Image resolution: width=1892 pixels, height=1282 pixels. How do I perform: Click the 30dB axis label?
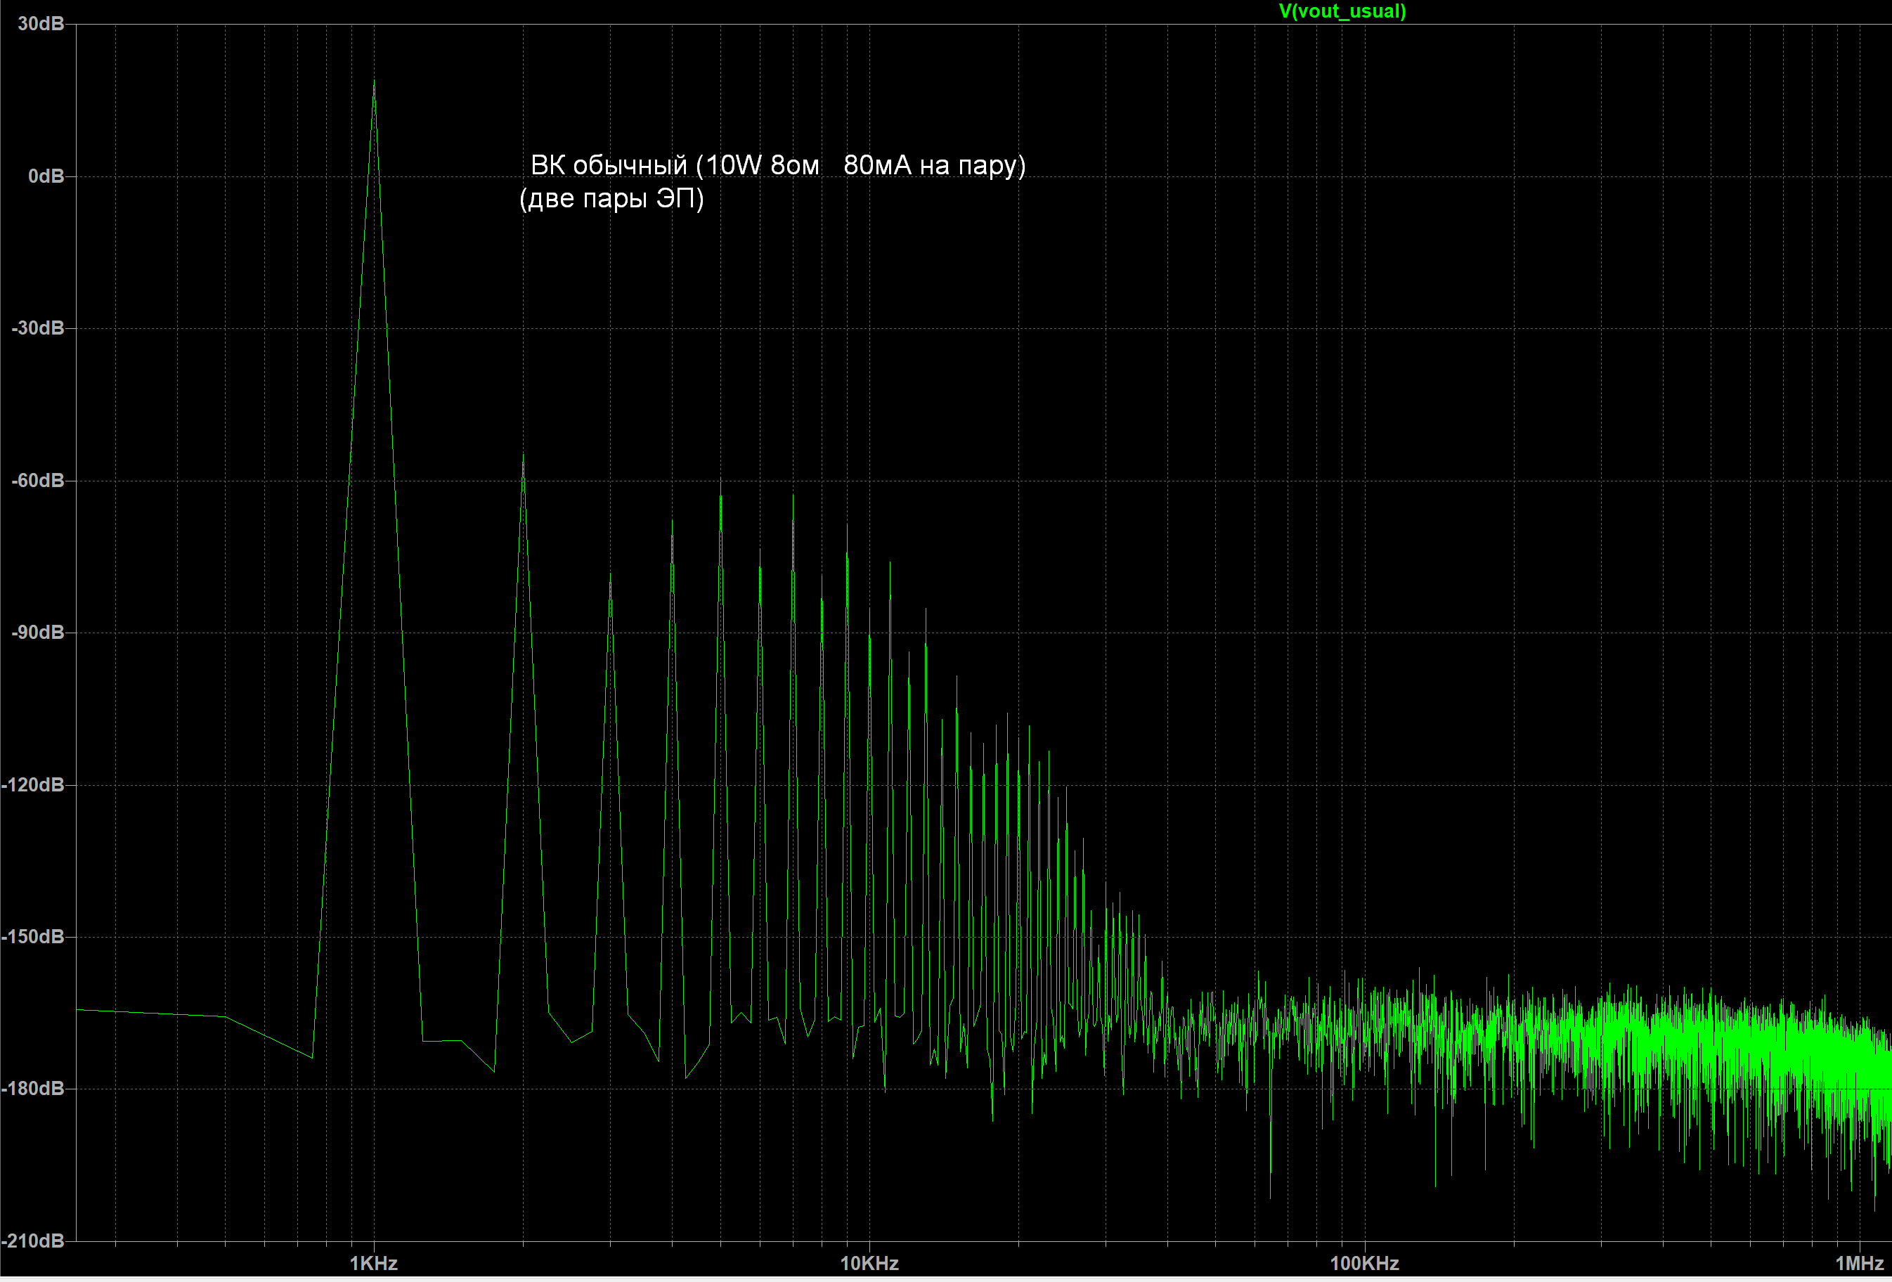(41, 25)
